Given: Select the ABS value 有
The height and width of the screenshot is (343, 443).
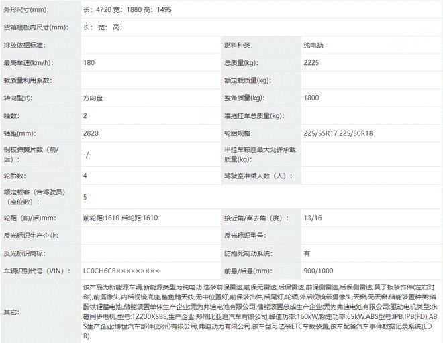Looking at the screenshot, I should [x=307, y=253].
